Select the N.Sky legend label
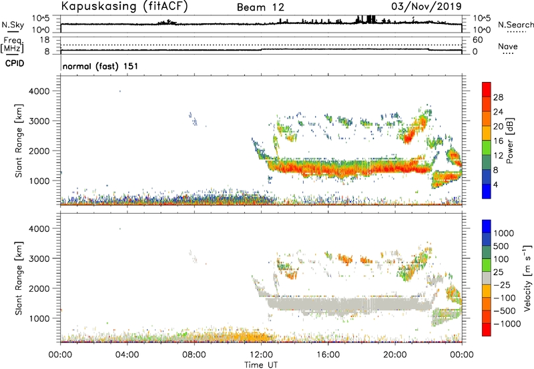Viewport: 534px width, 369px height. [13, 25]
